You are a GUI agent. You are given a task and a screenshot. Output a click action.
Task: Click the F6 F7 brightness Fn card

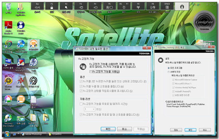(124, 6)
